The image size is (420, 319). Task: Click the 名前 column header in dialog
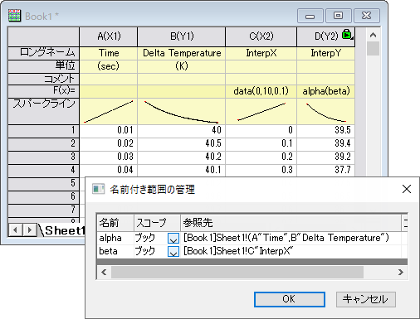tap(115, 222)
